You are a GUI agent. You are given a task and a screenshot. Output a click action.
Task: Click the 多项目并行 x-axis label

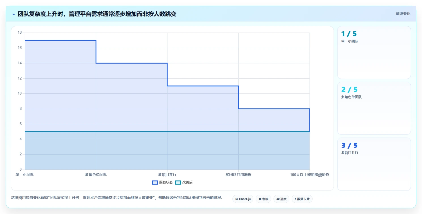167,175
